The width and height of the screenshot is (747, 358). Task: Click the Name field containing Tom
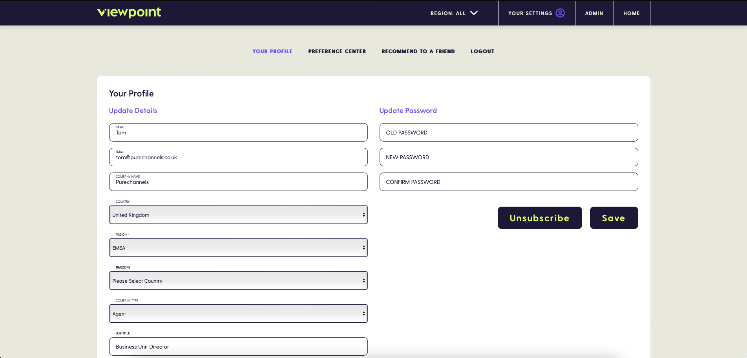(x=238, y=133)
